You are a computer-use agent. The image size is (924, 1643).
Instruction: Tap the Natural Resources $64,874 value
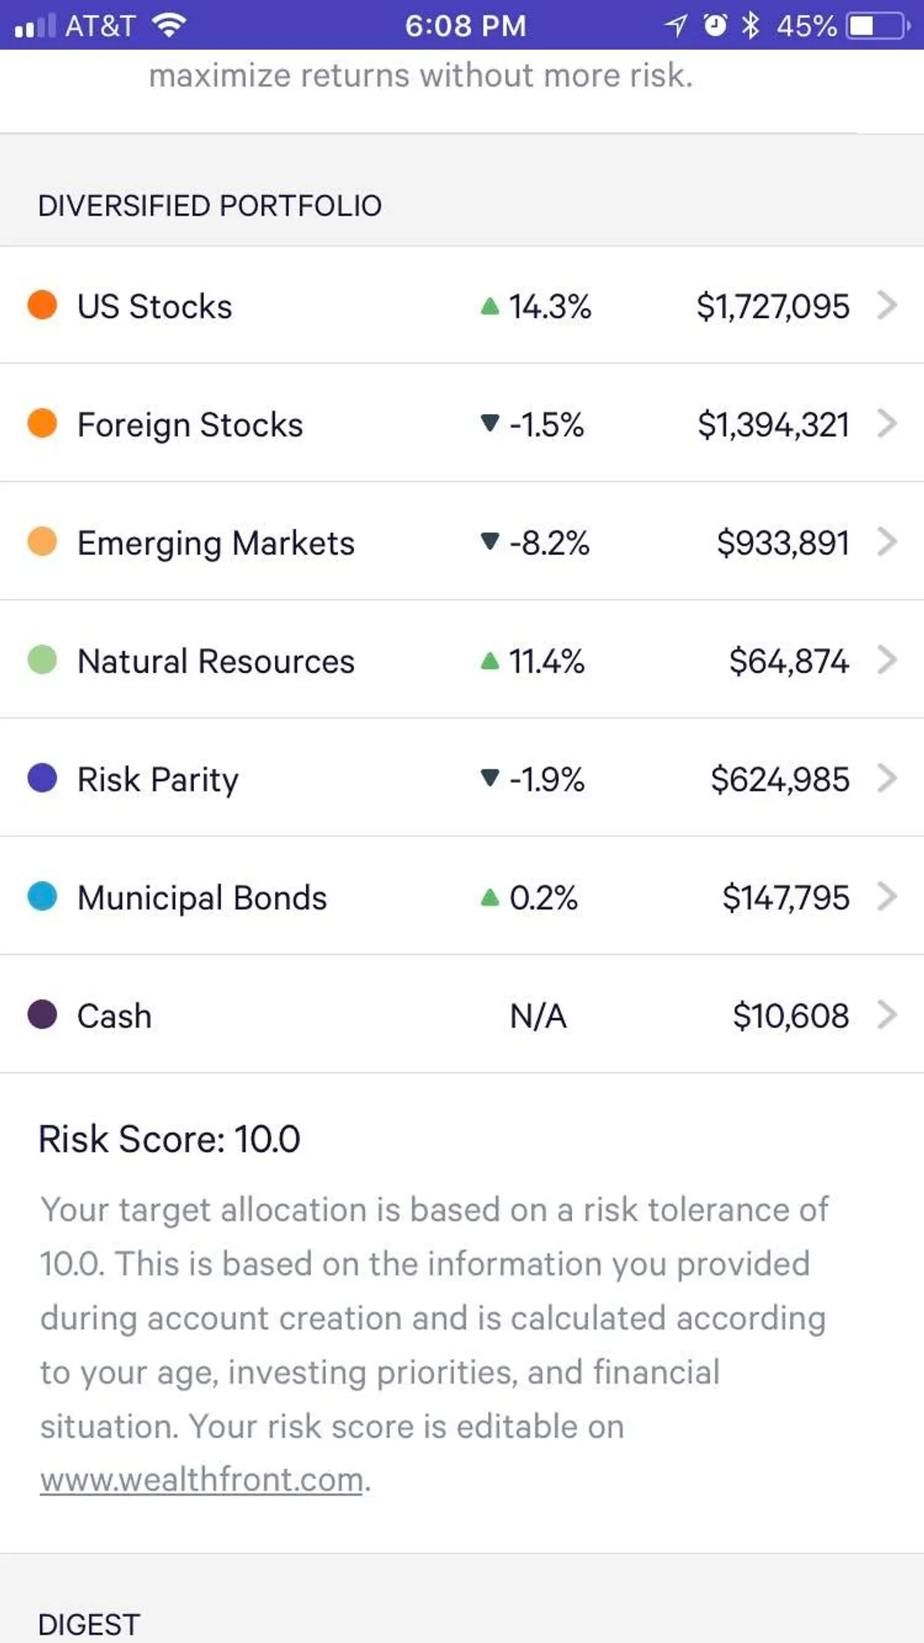[788, 661]
